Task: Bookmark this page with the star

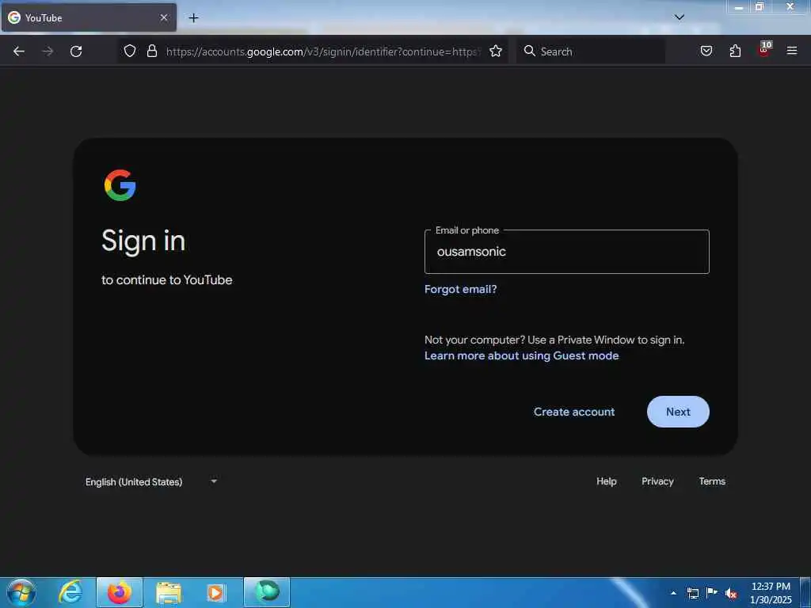Action: 496,51
